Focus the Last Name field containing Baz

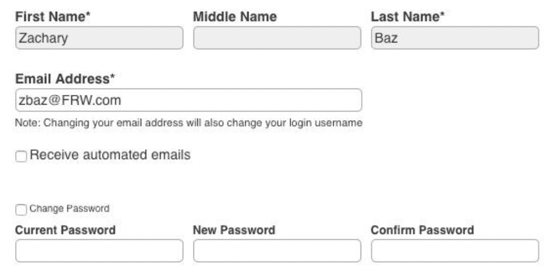point(455,38)
